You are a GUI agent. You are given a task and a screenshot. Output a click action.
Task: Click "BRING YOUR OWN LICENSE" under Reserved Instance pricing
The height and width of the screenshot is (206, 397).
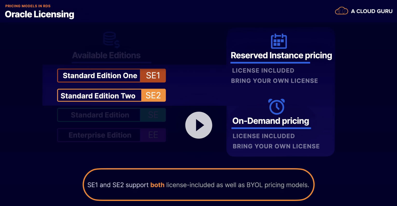coord(274,81)
